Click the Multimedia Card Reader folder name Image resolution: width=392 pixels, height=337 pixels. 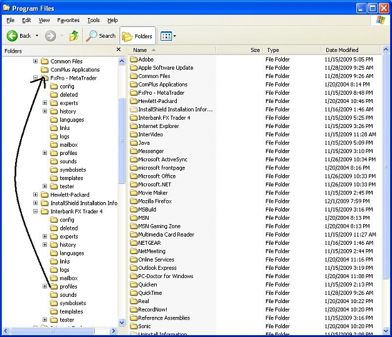(166, 235)
